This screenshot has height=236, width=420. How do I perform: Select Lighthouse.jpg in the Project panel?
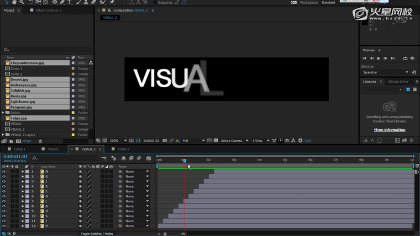[23, 101]
